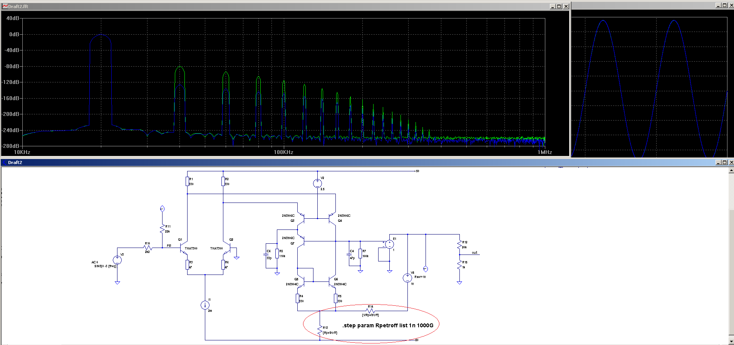
Task: Close the sine waveform plot window
Action: point(731,5)
